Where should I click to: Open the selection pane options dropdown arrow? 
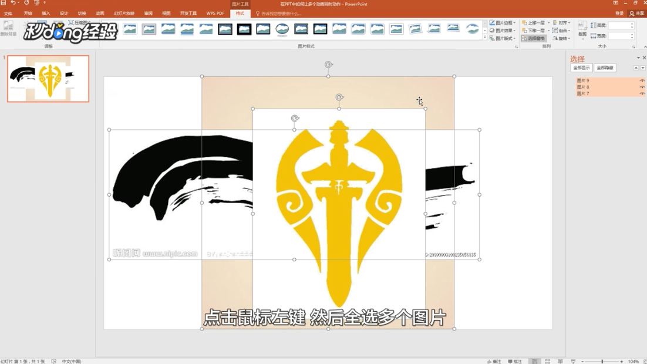tap(638, 58)
